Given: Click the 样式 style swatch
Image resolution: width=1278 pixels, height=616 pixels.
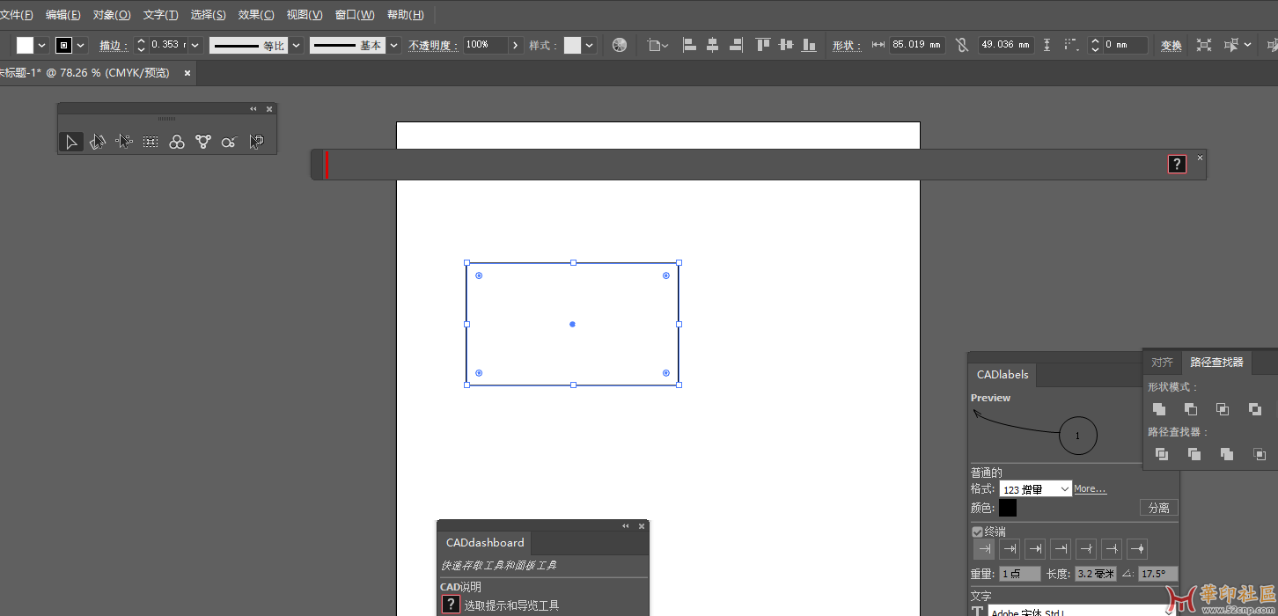Looking at the screenshot, I should [x=573, y=45].
